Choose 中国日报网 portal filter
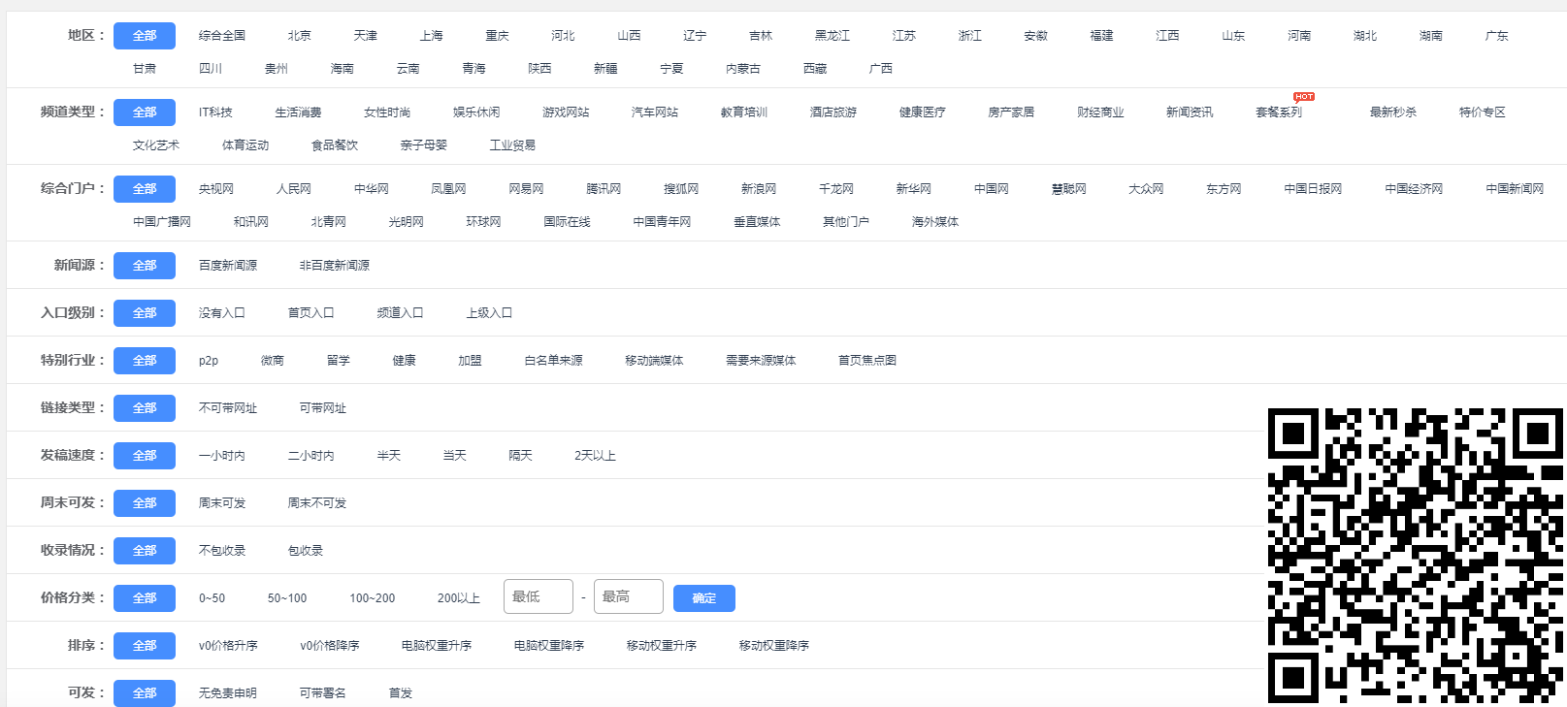Viewport: 1567px width, 707px height. tap(1313, 189)
